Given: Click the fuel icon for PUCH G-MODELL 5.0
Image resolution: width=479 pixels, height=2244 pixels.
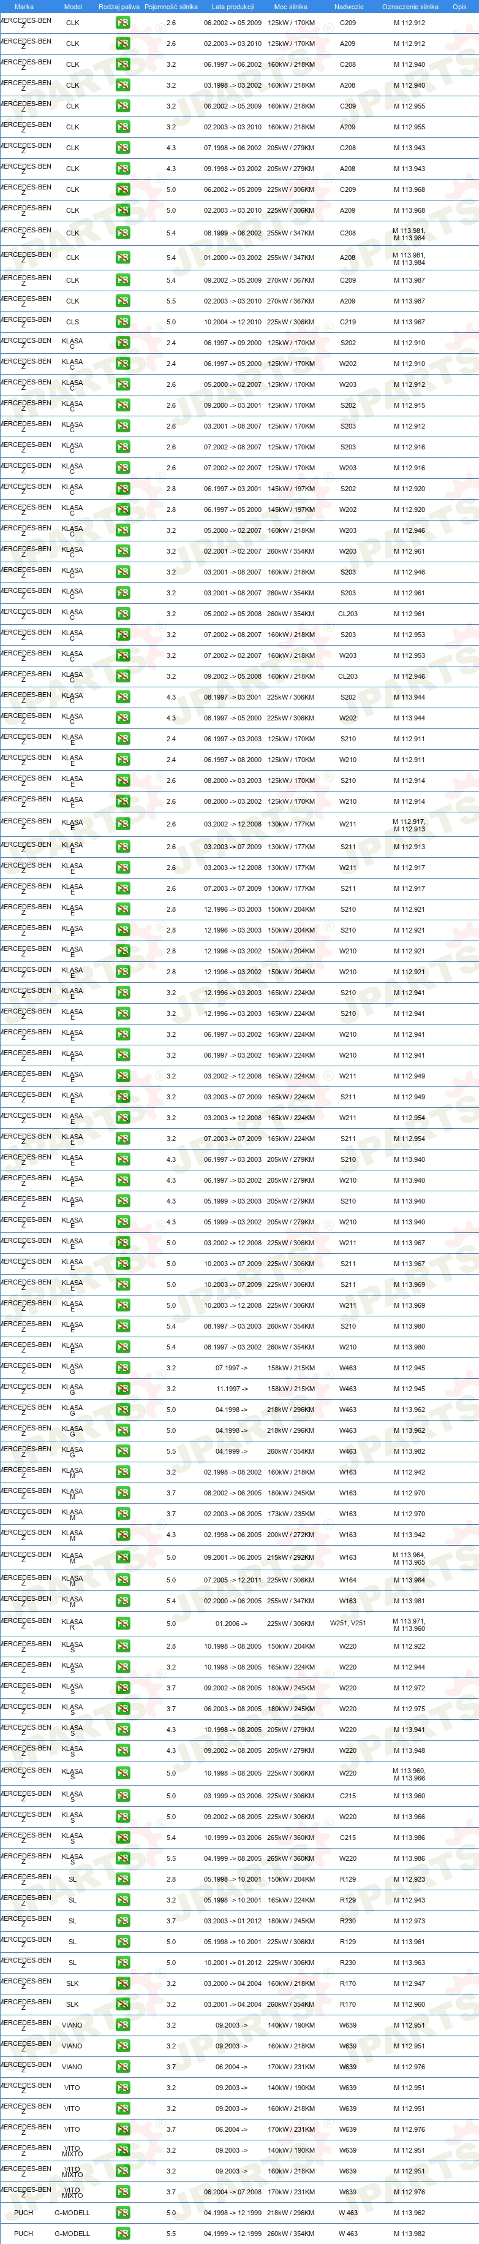Looking at the screenshot, I should 123,2213.
